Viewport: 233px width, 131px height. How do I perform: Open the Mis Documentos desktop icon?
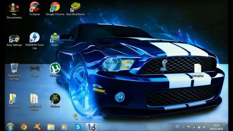click(x=14, y=10)
